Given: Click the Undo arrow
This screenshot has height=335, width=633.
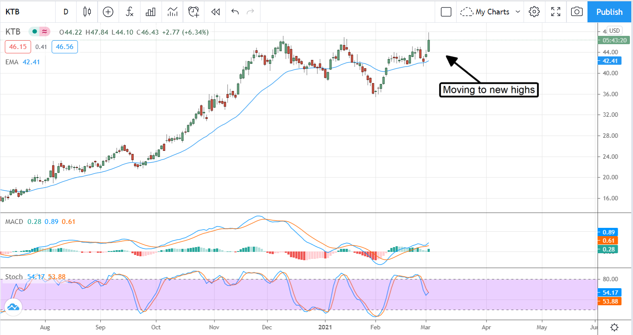Looking at the screenshot, I should 235,12.
